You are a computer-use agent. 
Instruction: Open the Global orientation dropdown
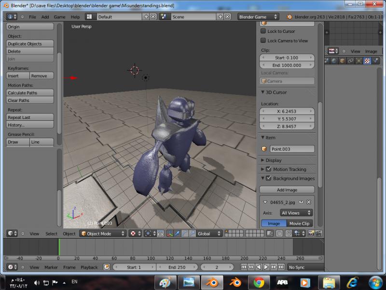click(209, 233)
